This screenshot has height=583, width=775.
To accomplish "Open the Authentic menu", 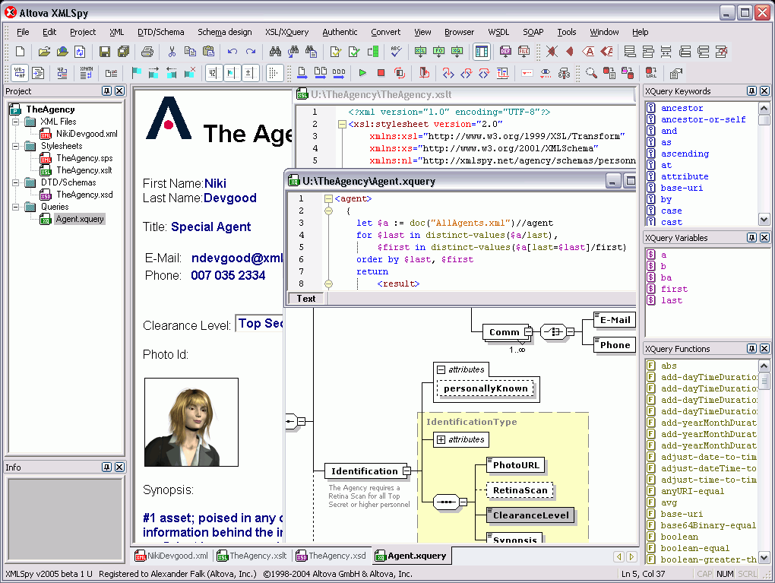I will coord(340,32).
